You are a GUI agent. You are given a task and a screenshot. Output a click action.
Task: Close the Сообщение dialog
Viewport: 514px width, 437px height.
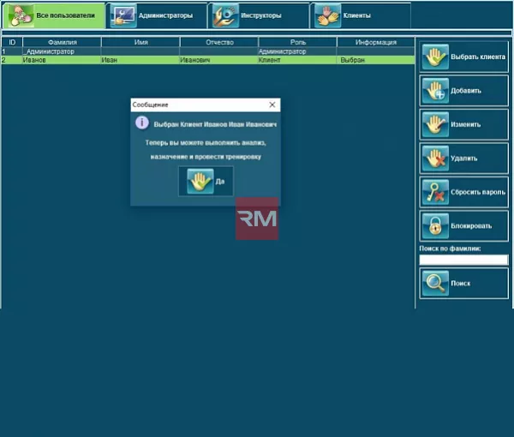click(272, 105)
